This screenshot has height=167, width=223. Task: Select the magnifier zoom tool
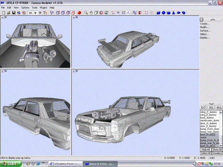[86, 13]
